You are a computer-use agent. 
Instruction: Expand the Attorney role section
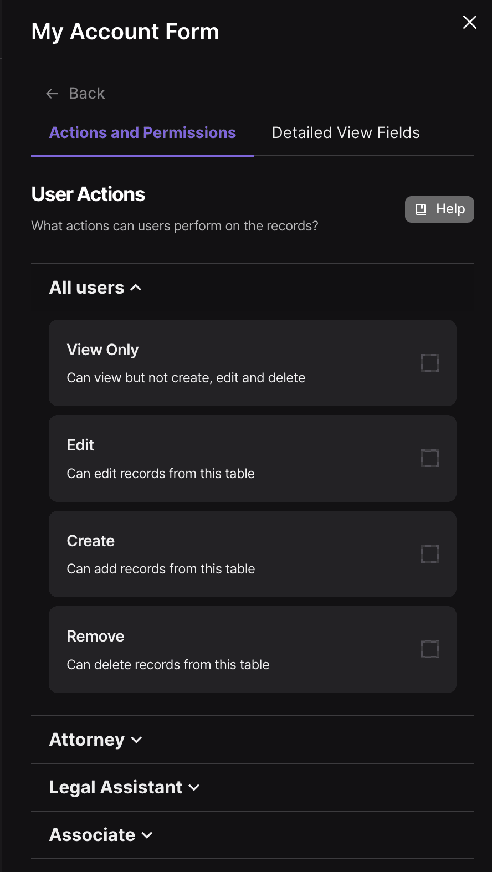coord(253,740)
